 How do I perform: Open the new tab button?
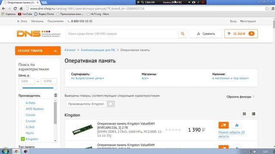pos(44,3)
